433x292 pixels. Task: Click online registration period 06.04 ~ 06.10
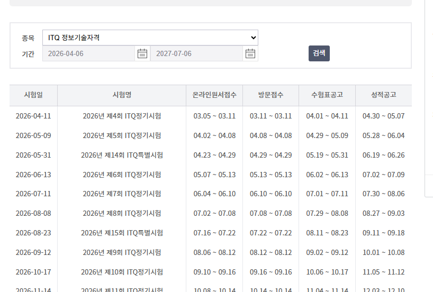(214, 194)
